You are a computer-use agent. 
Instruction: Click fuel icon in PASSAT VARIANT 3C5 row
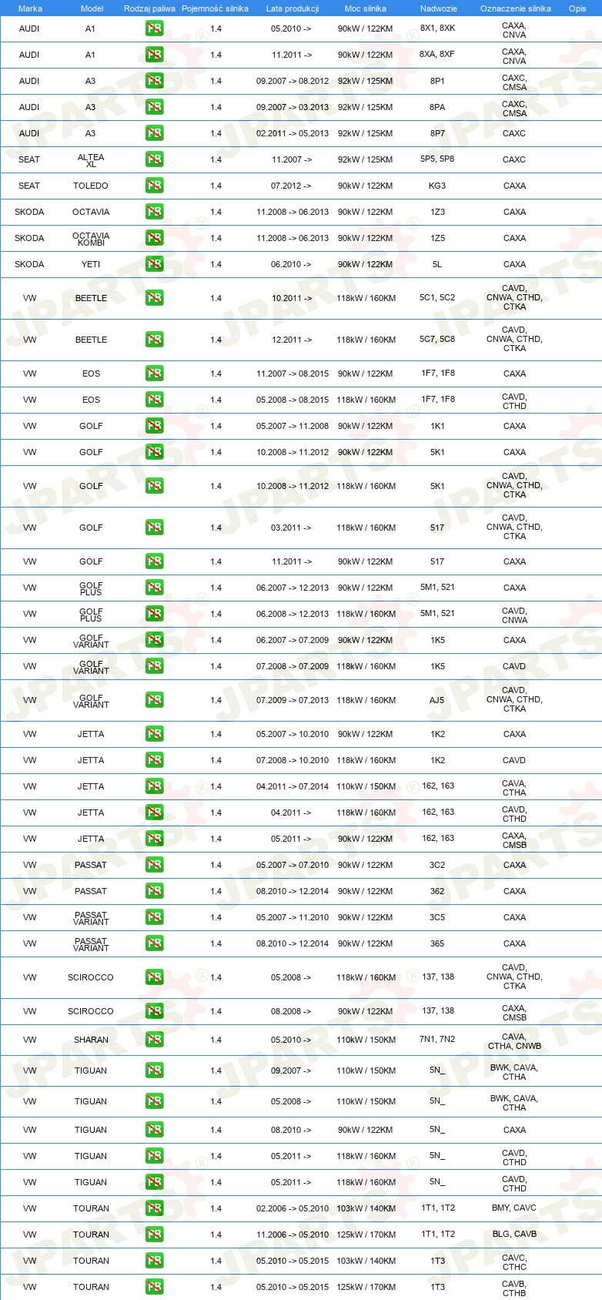pyautogui.click(x=154, y=917)
